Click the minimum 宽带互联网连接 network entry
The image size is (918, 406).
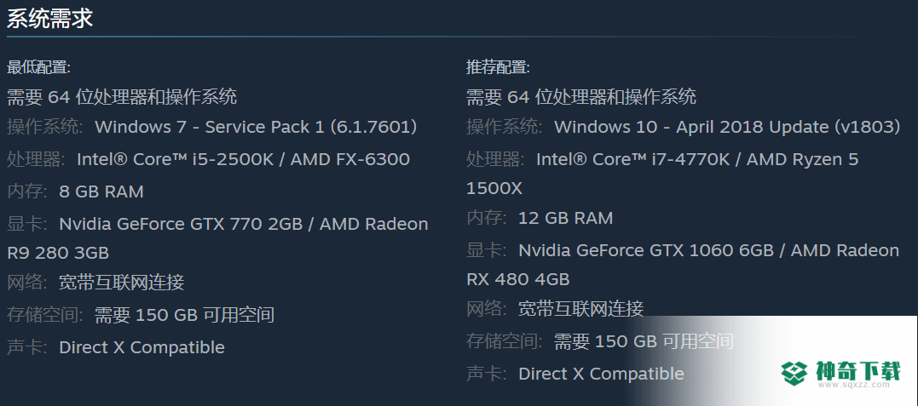pyautogui.click(x=122, y=283)
